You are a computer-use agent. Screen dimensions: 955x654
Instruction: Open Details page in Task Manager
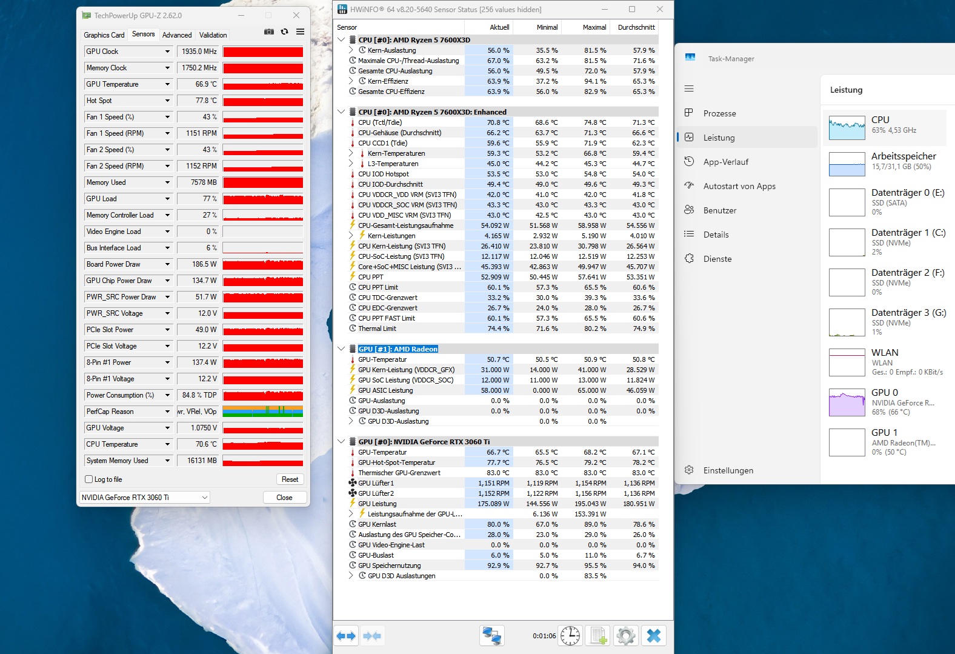click(x=747, y=235)
